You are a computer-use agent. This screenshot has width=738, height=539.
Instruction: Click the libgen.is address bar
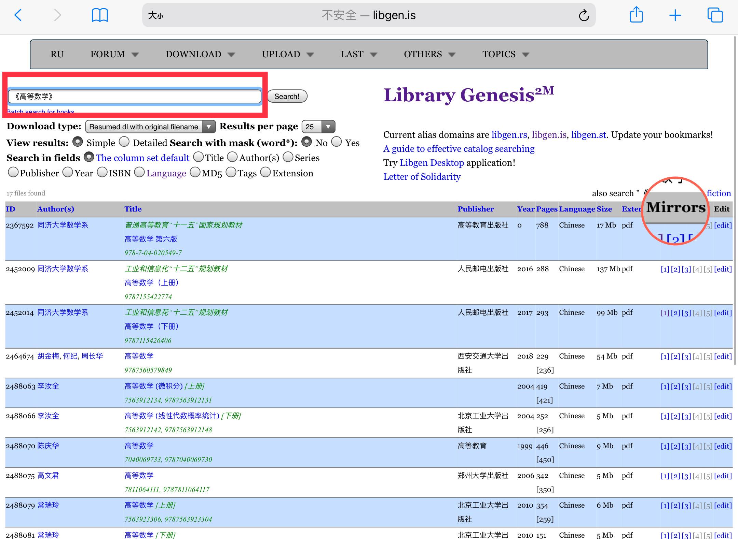tap(369, 15)
